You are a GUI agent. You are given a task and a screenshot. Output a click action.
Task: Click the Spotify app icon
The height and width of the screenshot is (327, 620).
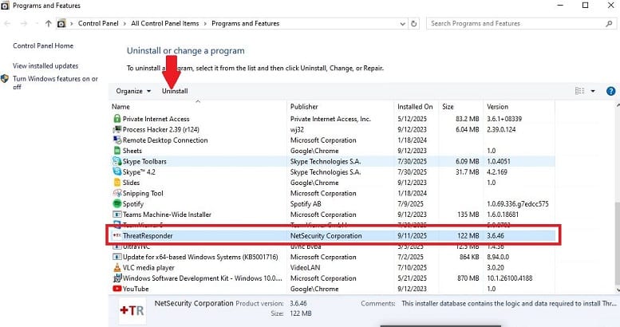[x=116, y=204]
